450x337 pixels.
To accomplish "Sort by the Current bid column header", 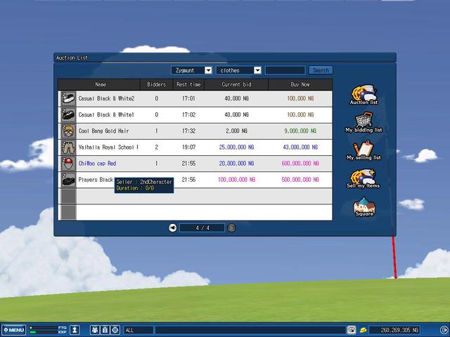I will [x=236, y=84].
